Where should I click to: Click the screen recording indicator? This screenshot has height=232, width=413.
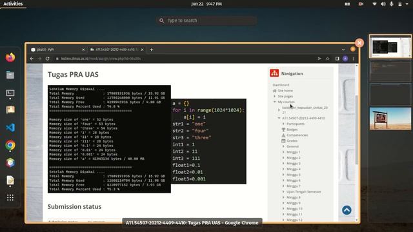(x=361, y=4)
